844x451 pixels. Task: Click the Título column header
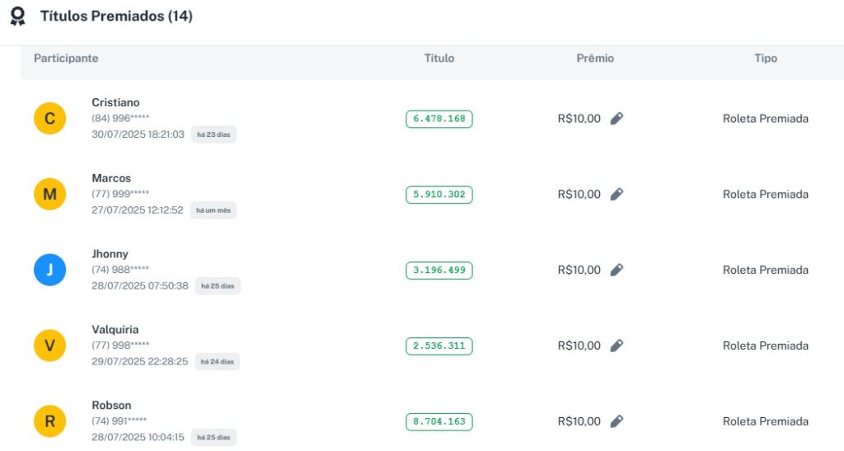(439, 59)
